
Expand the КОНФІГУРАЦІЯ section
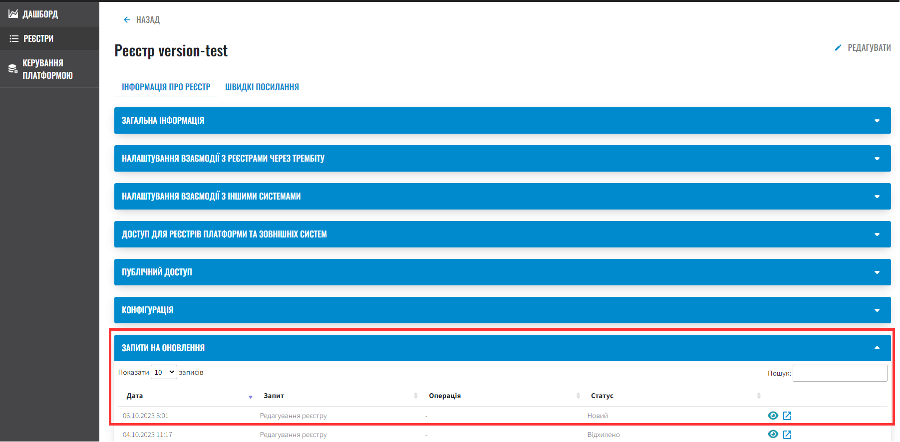502,310
